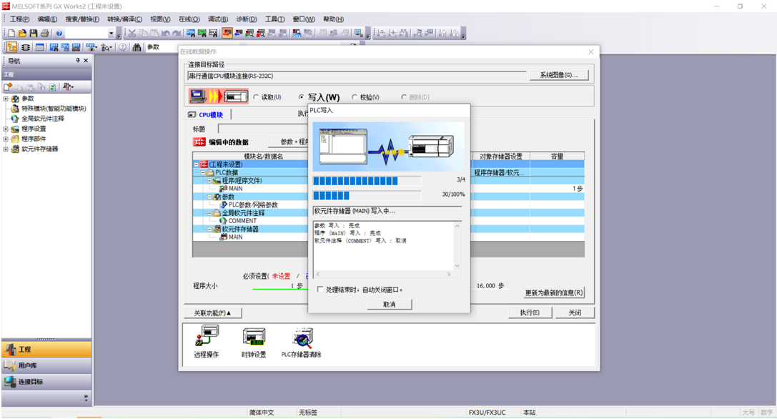Click the 执行(E) button

click(x=529, y=312)
